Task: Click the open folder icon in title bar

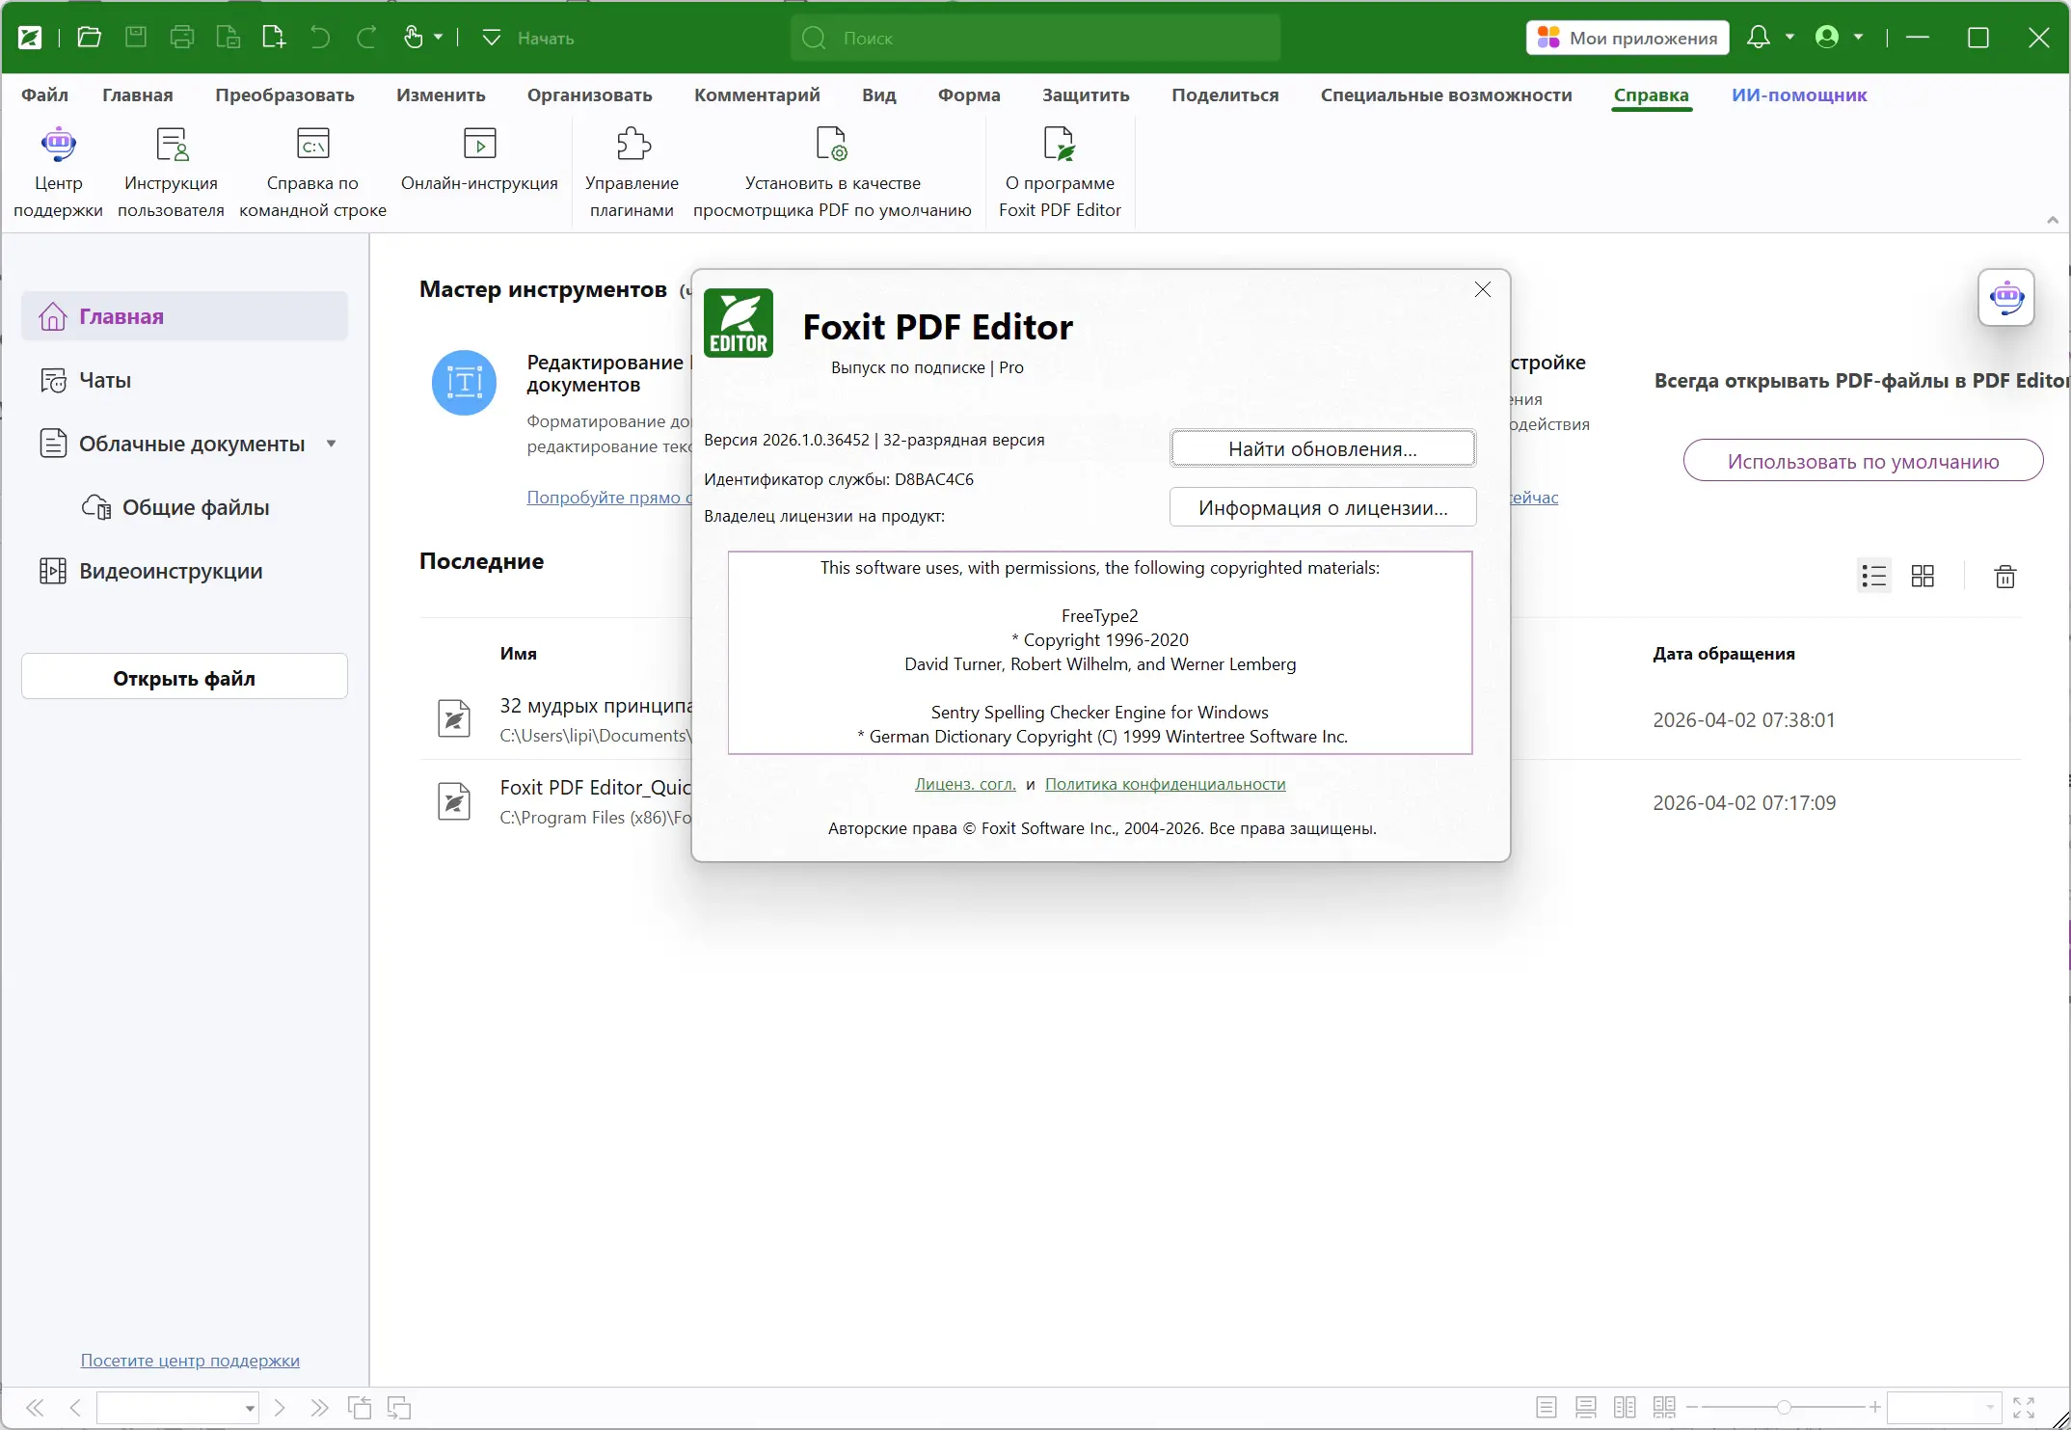Action: click(x=90, y=38)
